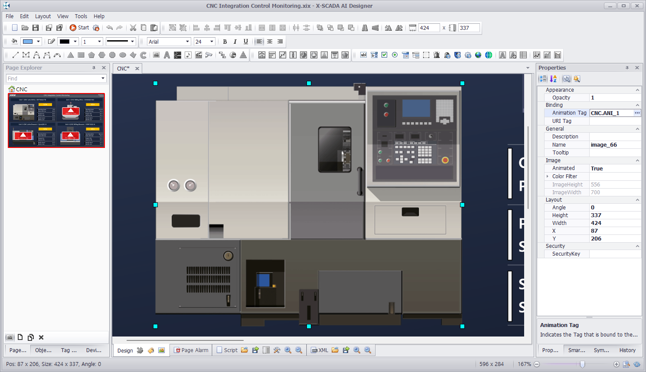Viewport: 646px width, 372px height.
Task: Open the File menu
Action: [10, 16]
